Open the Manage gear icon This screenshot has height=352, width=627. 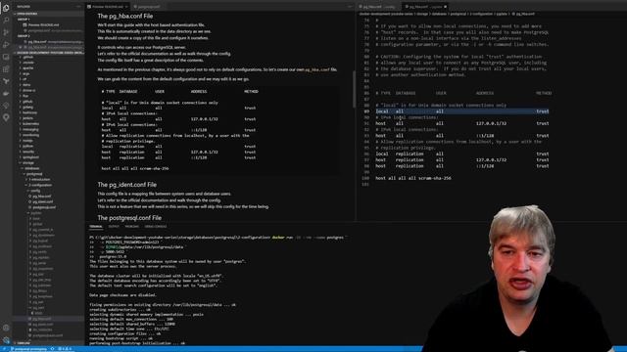(x=6, y=340)
